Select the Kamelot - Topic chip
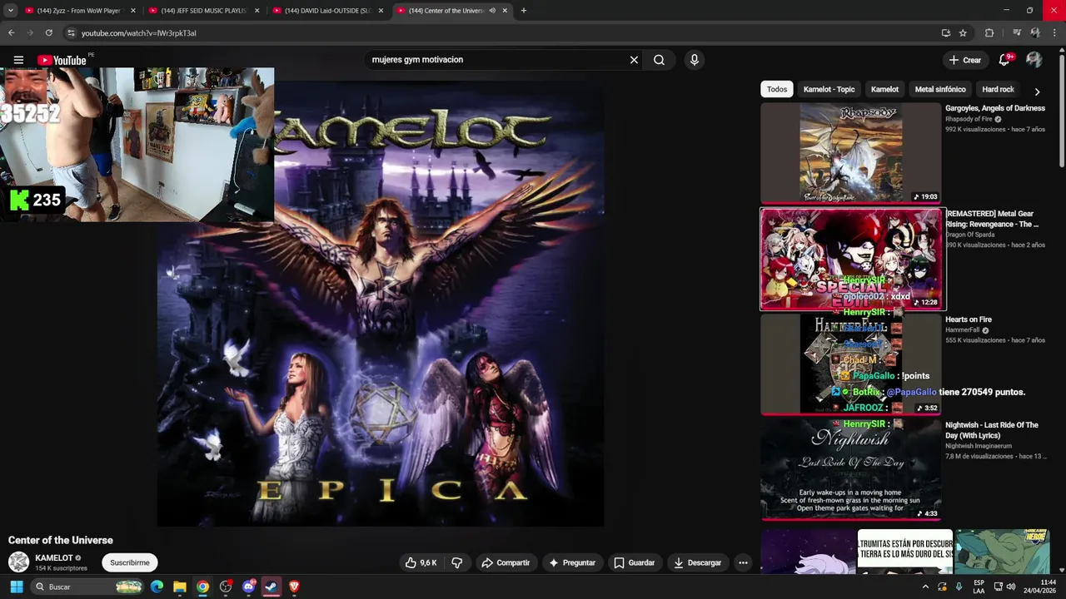 point(829,89)
